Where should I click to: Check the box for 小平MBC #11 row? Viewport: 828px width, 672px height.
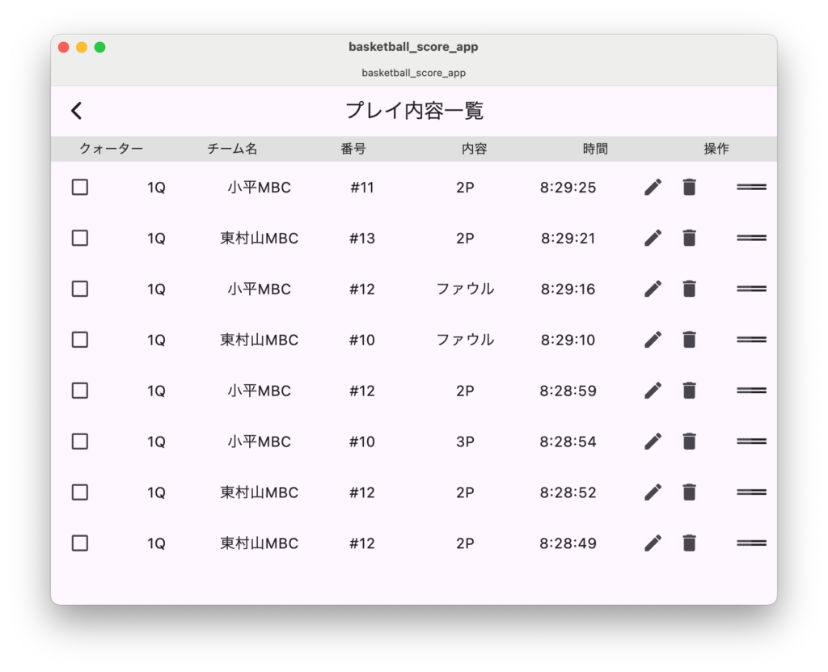pyautogui.click(x=80, y=187)
